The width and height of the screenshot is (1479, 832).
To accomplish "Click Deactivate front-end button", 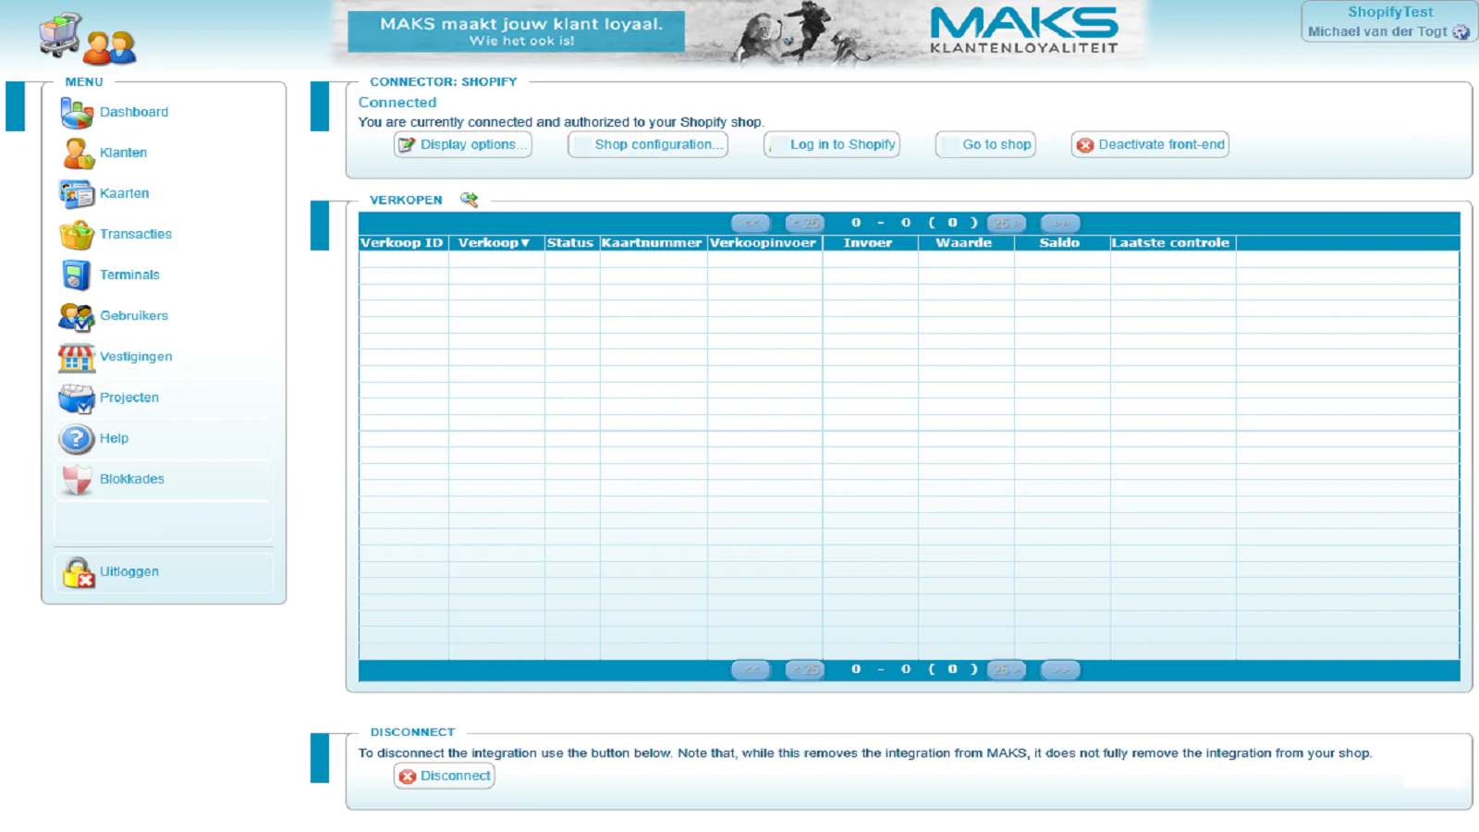I will (x=1150, y=144).
